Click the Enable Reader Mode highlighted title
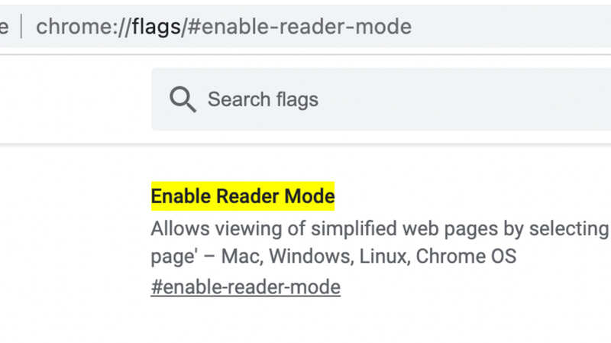The image size is (611, 343). tap(242, 196)
